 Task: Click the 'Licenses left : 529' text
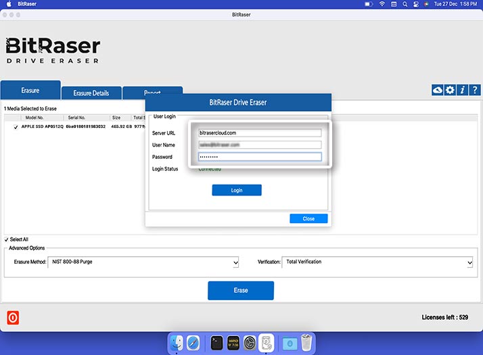(445, 317)
